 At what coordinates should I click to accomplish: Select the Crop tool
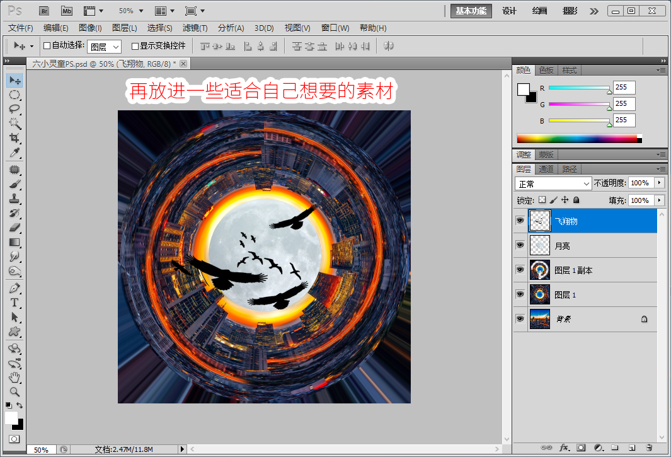coord(14,138)
